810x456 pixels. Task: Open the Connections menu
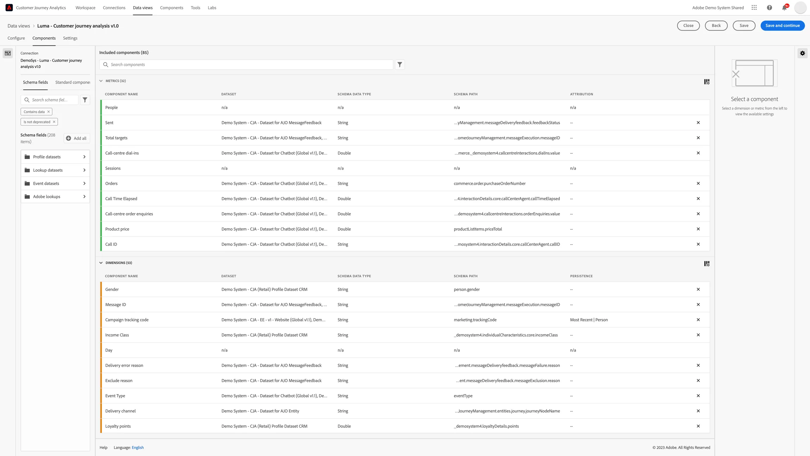[114, 7]
